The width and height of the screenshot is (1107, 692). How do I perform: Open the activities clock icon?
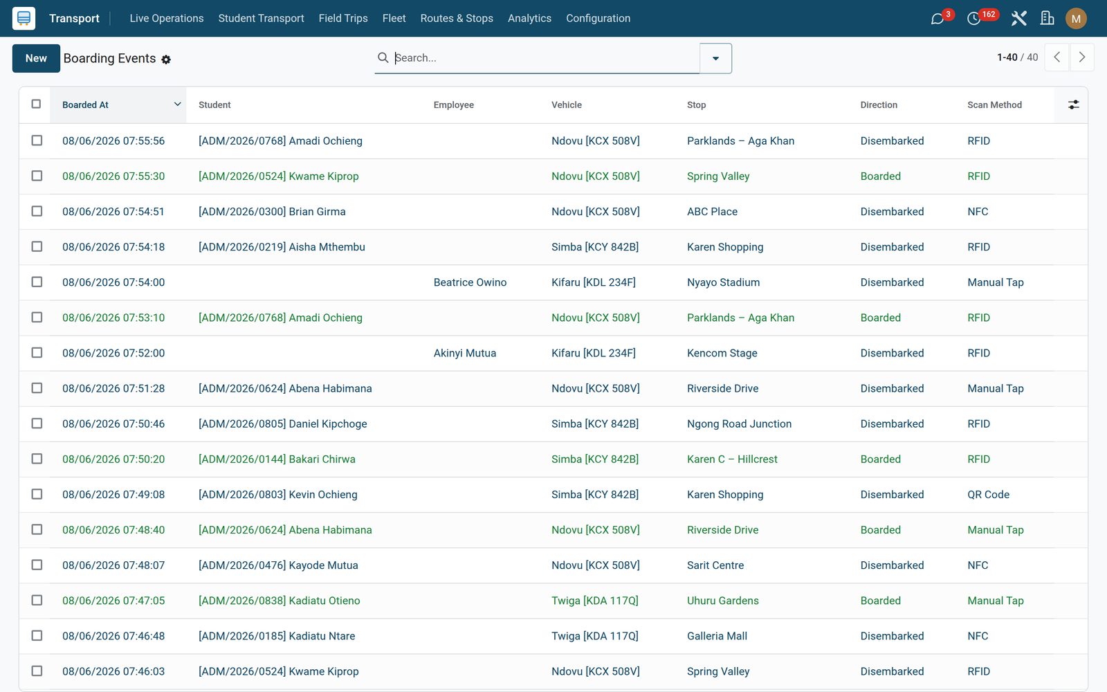(x=973, y=19)
